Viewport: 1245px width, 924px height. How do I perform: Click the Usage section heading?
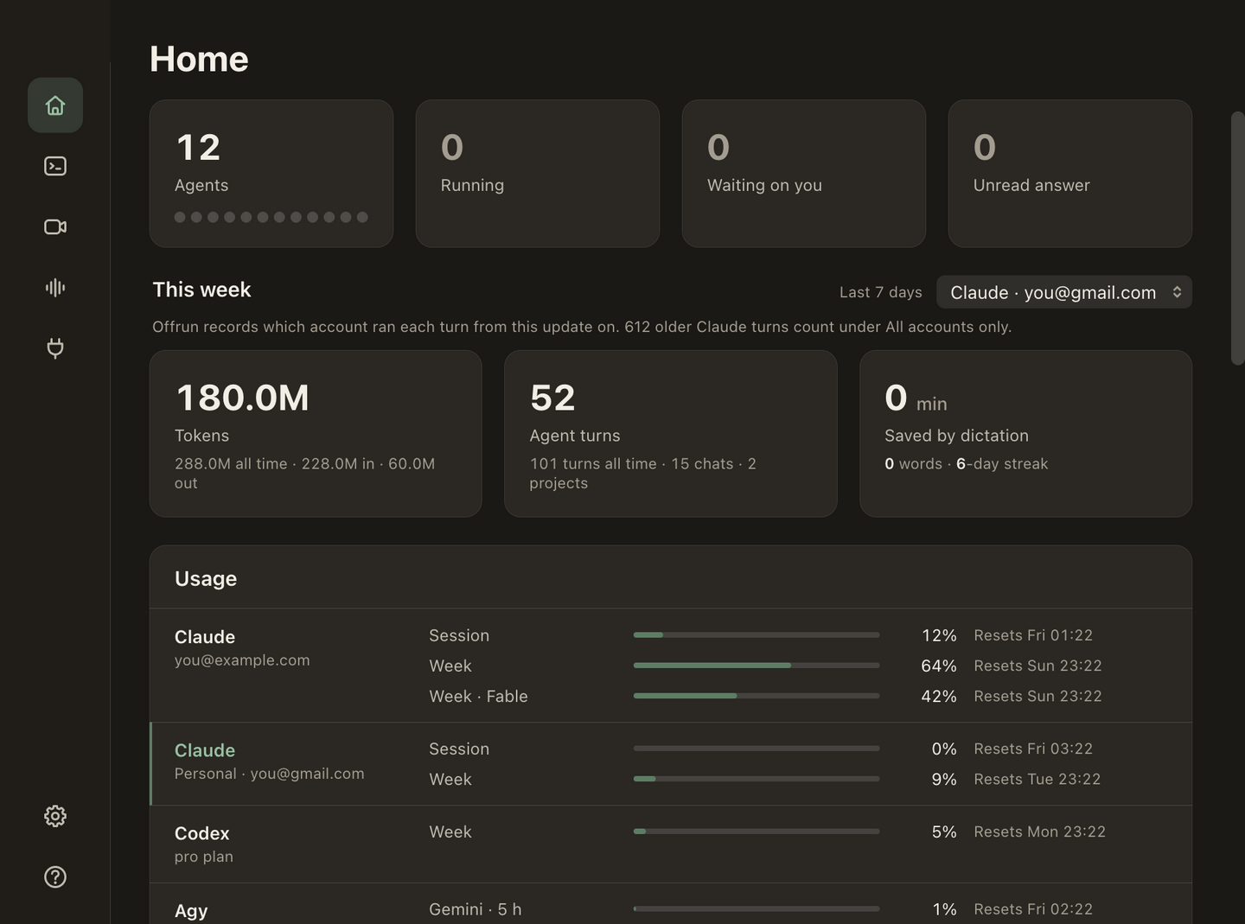(x=206, y=578)
